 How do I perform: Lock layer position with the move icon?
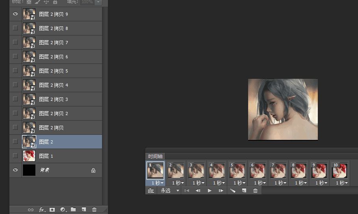pyautogui.click(x=46, y=2)
